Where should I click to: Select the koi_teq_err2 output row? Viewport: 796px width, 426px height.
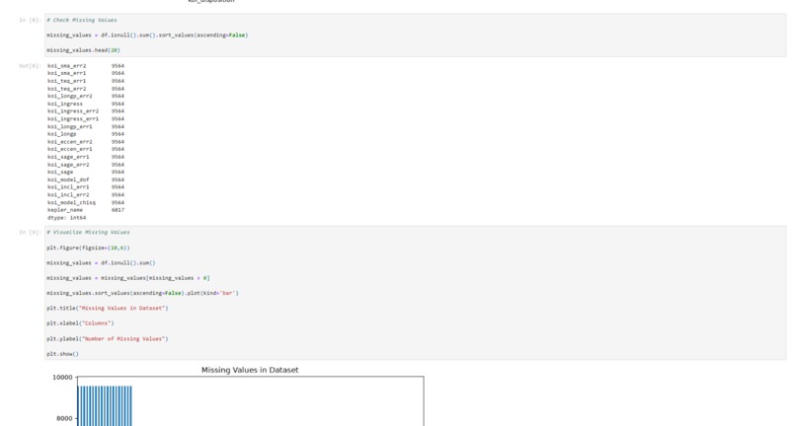point(86,88)
